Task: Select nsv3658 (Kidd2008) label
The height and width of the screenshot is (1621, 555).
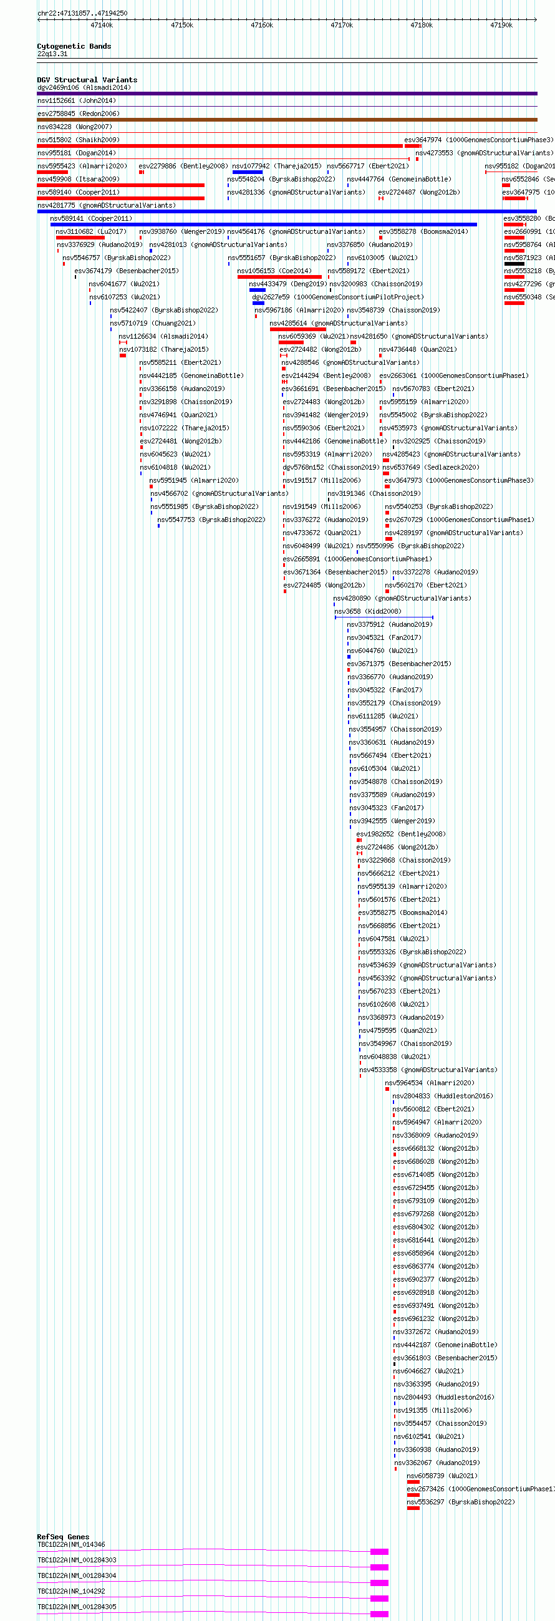Action: tap(367, 613)
